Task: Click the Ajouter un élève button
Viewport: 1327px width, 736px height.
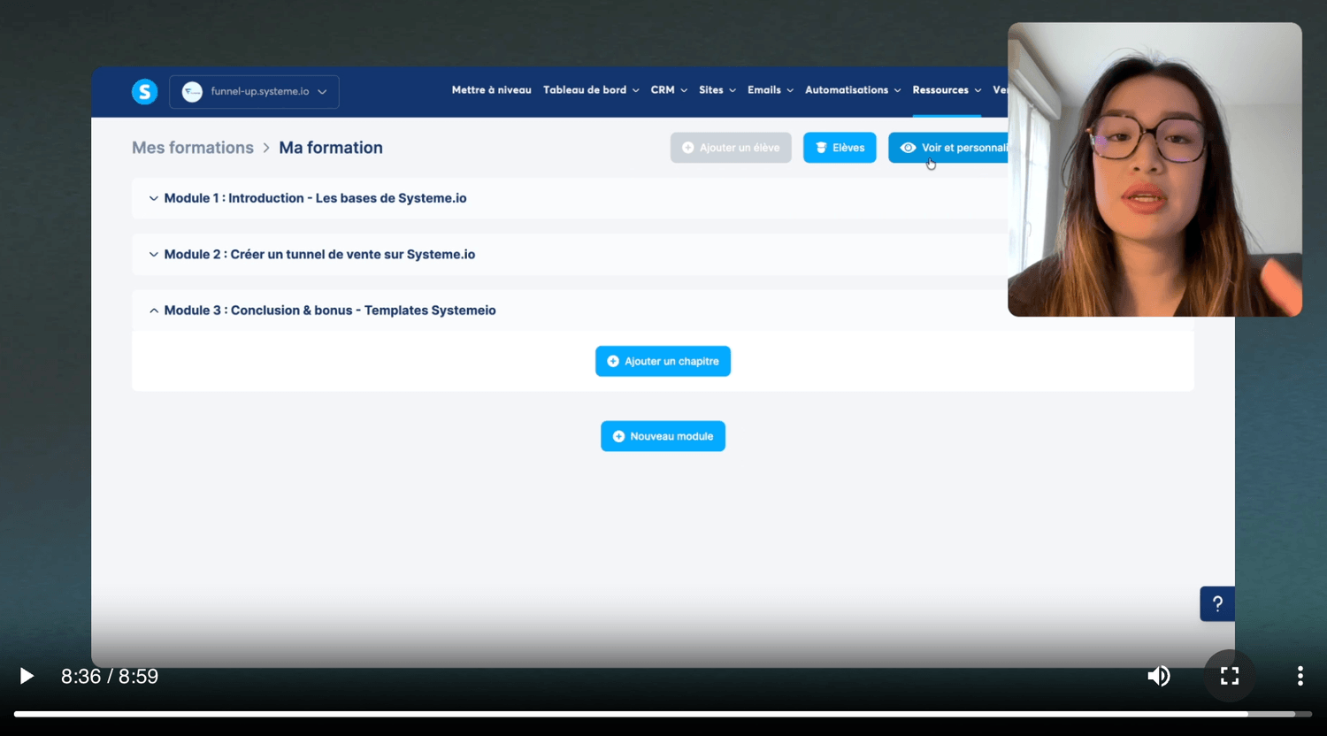Action: (731, 148)
